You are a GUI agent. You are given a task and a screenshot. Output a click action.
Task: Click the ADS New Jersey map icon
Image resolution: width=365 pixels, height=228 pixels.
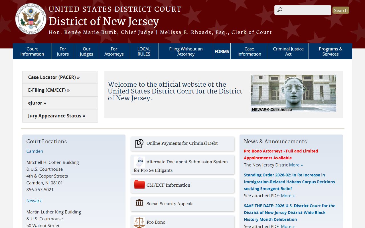click(x=139, y=162)
